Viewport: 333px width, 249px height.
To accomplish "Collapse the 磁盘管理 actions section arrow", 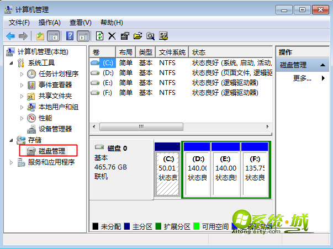I will [323, 65].
